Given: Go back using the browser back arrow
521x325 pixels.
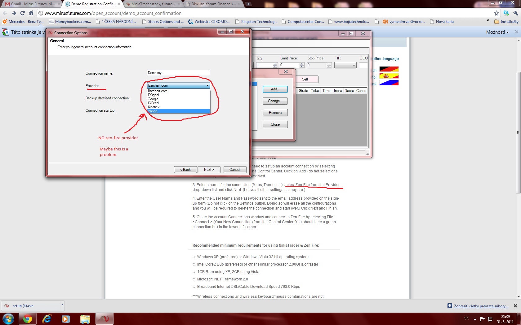Looking at the screenshot, I should [x=5, y=13].
